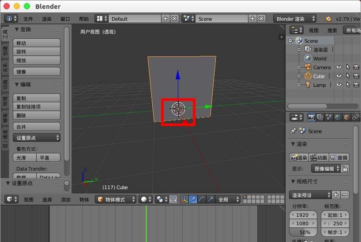Toggle selectability arrow for Camera

click(348, 67)
